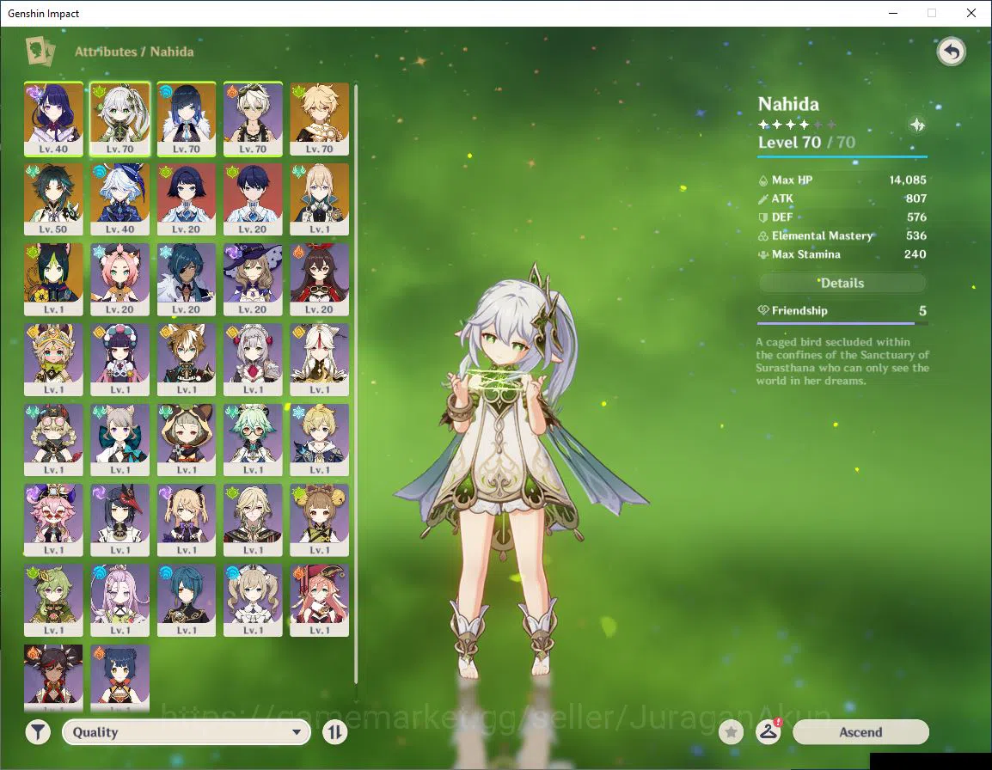Select Diona Lv. 20 portrait
The height and width of the screenshot is (770, 992).
pyautogui.click(x=119, y=279)
